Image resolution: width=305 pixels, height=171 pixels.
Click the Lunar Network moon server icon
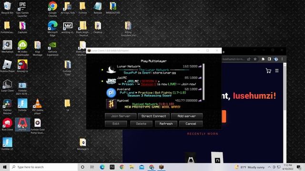(x=111, y=70)
